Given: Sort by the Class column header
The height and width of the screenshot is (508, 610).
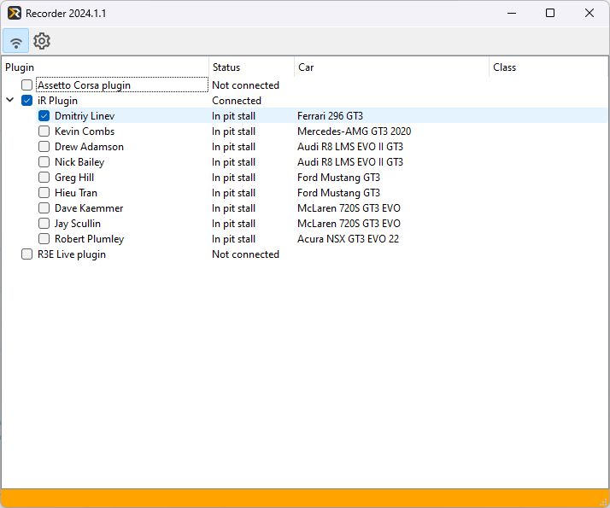Looking at the screenshot, I should [x=548, y=67].
